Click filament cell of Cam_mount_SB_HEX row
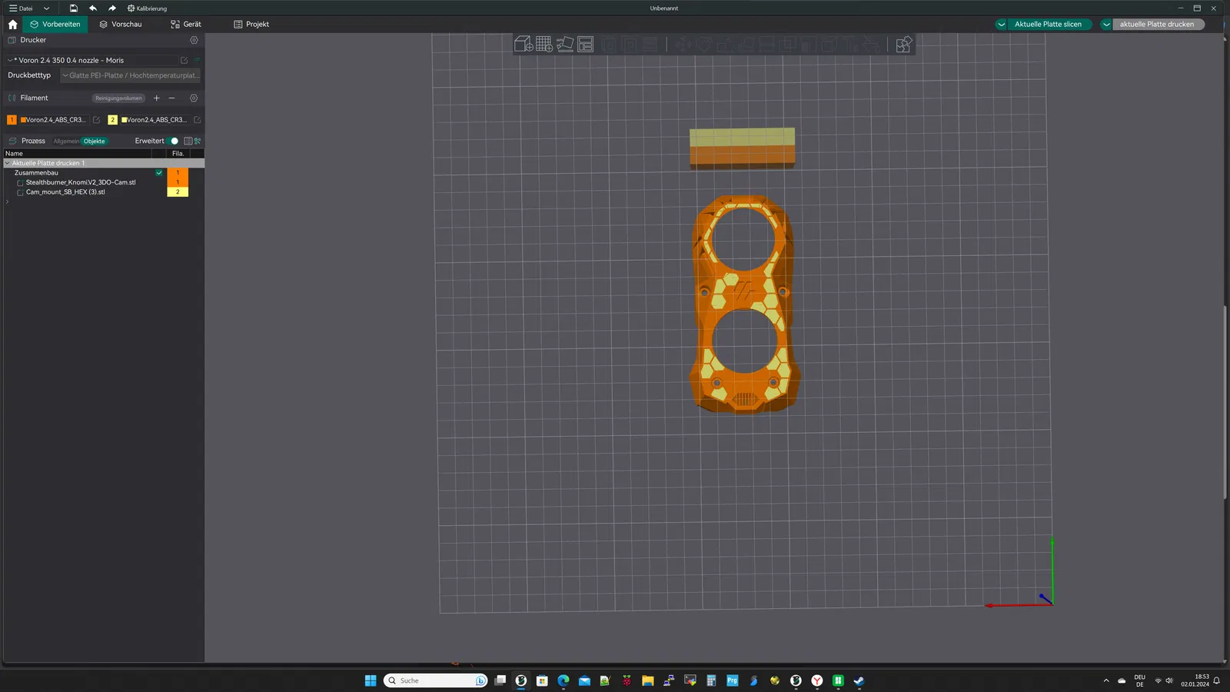The width and height of the screenshot is (1230, 692). [178, 192]
